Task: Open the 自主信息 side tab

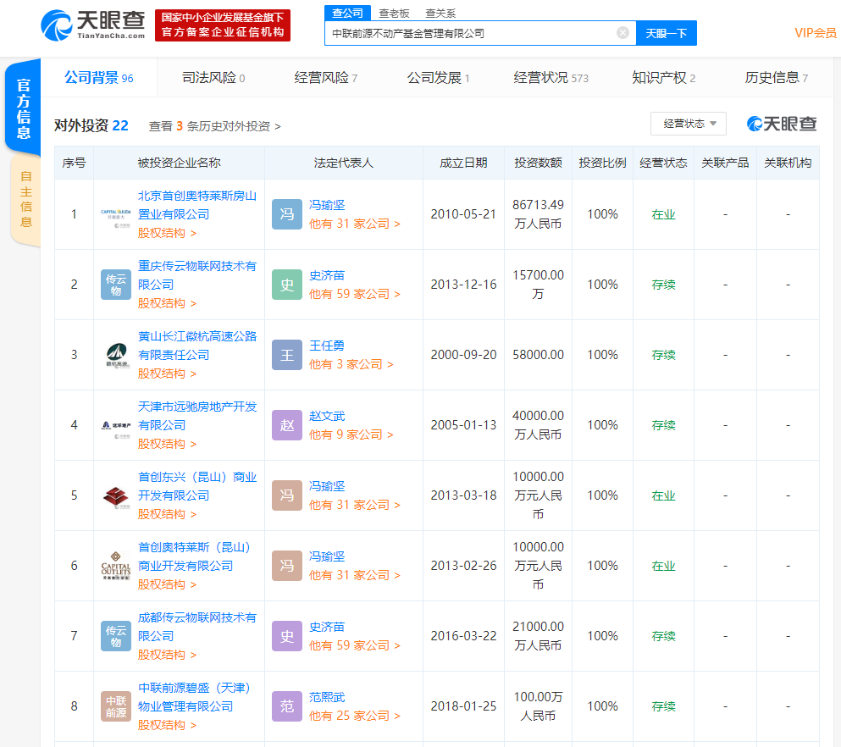Action: pos(25,200)
